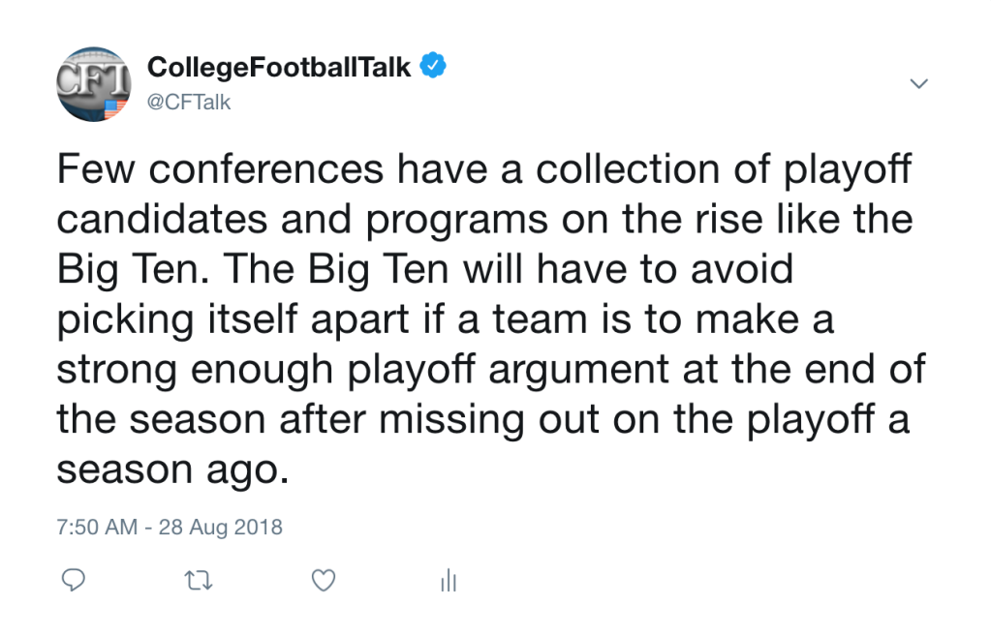The width and height of the screenshot is (991, 636).
Task: Click the small flag on the CFT avatar
Action: click(x=114, y=108)
